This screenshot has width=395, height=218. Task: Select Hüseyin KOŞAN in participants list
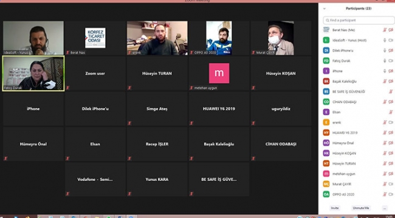(x=357, y=153)
